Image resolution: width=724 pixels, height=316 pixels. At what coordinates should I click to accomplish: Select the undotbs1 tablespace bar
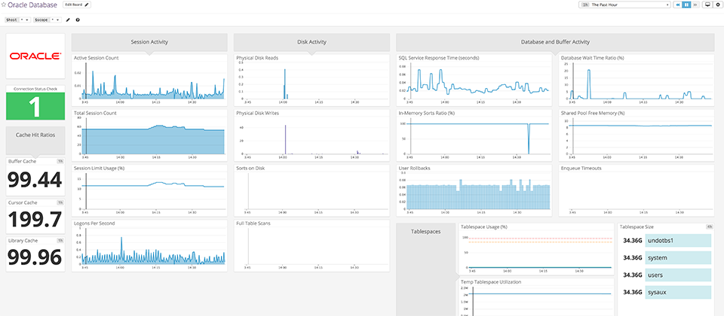tap(678, 241)
